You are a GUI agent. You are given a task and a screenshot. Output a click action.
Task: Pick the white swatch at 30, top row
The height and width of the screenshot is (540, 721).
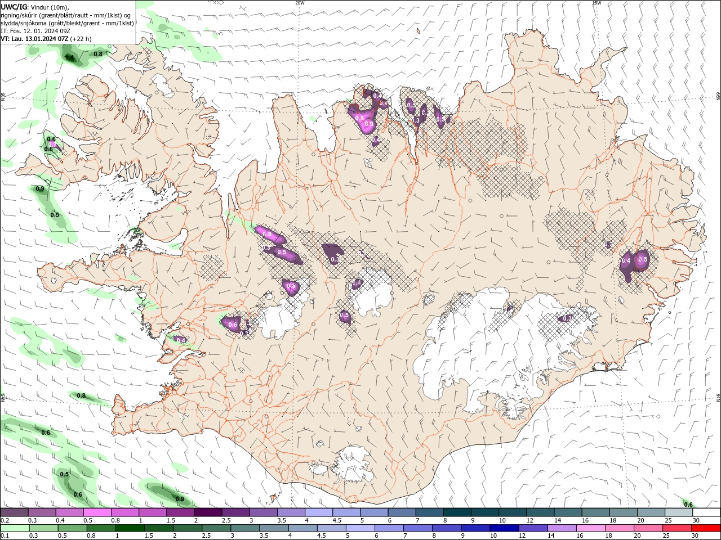(706, 512)
